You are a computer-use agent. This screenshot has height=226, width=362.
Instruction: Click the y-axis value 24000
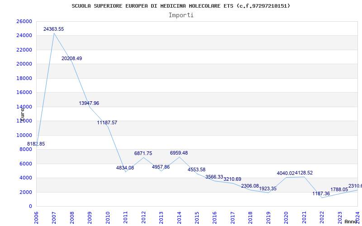(x=24, y=36)
